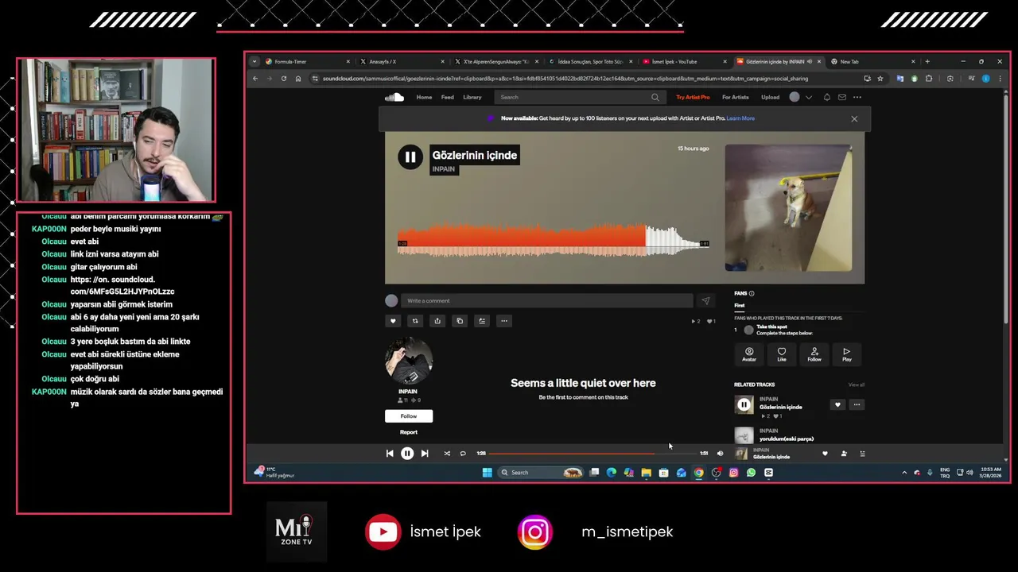This screenshot has width=1018, height=572.
Task: Switch to the İsmet İpek - YouTube tab
Action: (x=684, y=61)
